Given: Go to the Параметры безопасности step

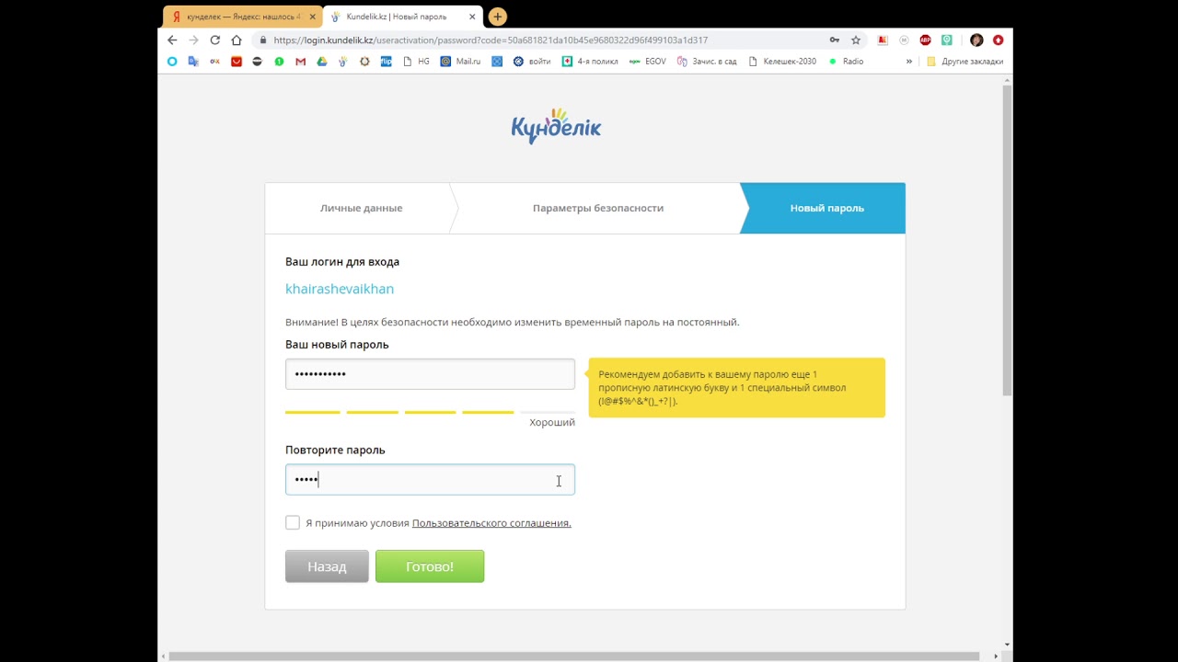Looking at the screenshot, I should click(598, 208).
